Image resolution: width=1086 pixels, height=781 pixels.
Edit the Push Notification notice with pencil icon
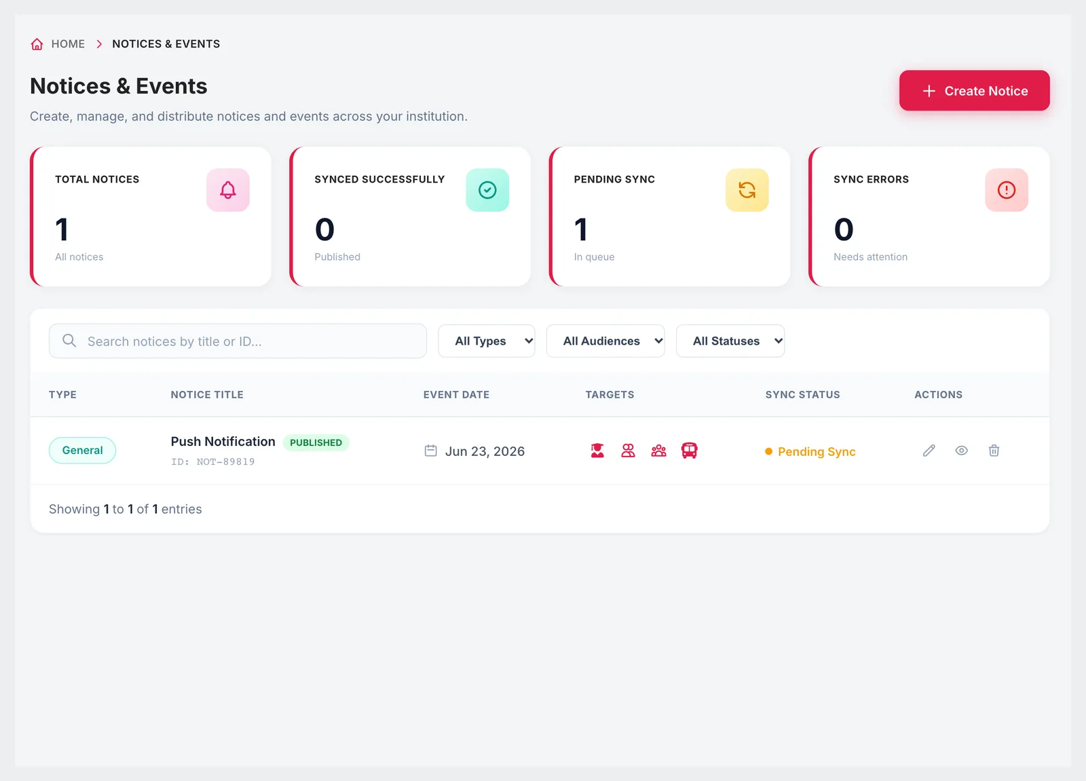(x=929, y=451)
